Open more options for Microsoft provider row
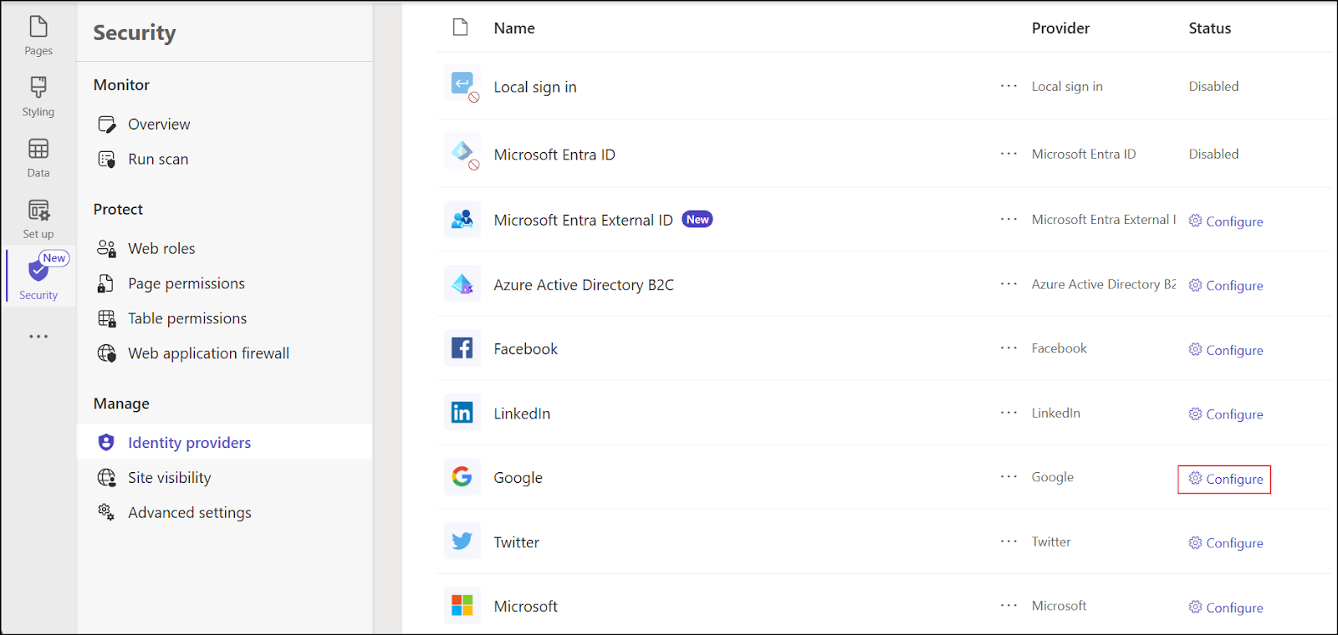Screen dimensions: 1338x635 click(x=1009, y=606)
